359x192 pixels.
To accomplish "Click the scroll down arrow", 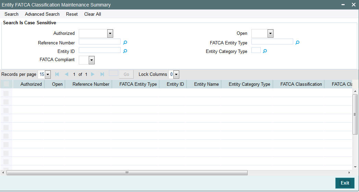I will (355, 167).
